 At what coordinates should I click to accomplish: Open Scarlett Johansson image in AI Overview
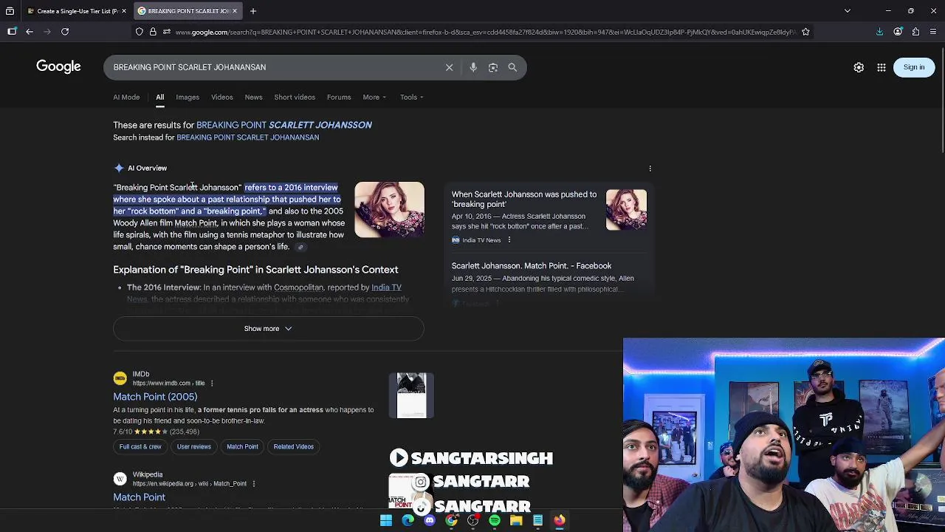[389, 210]
